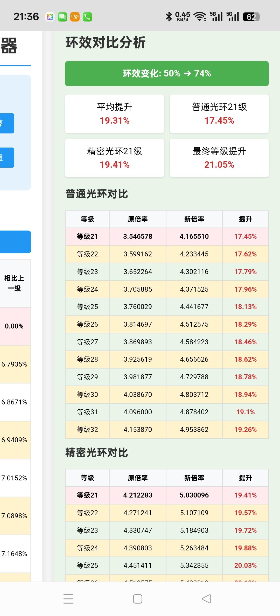
Task: Click the value 4.096000
Action: (x=138, y=412)
